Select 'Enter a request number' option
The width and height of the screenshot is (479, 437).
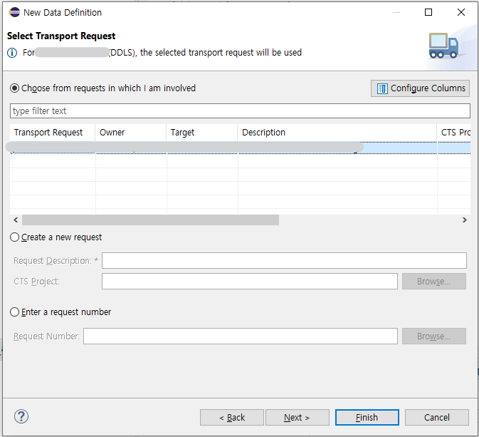(x=15, y=312)
